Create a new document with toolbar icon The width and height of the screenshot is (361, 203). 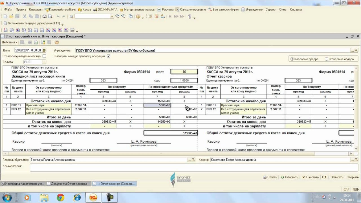click(x=5, y=17)
